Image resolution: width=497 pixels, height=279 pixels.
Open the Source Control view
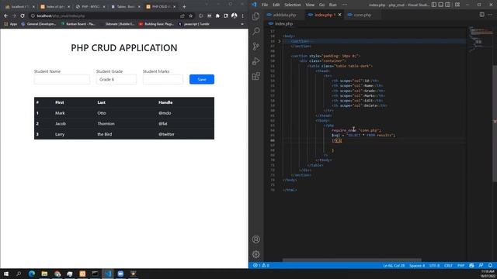coord(256,46)
